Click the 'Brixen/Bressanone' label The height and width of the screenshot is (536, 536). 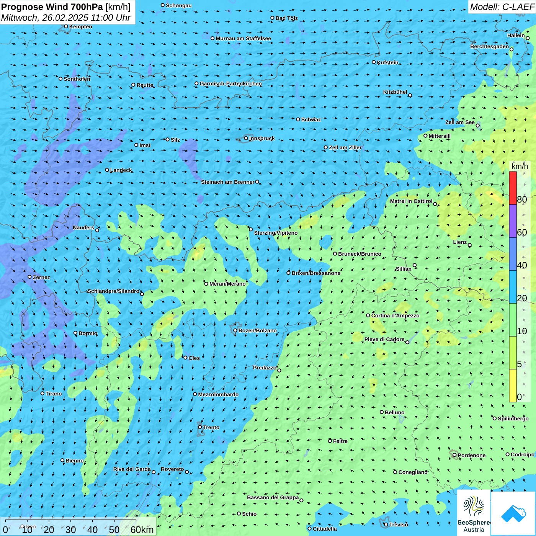coord(316,273)
